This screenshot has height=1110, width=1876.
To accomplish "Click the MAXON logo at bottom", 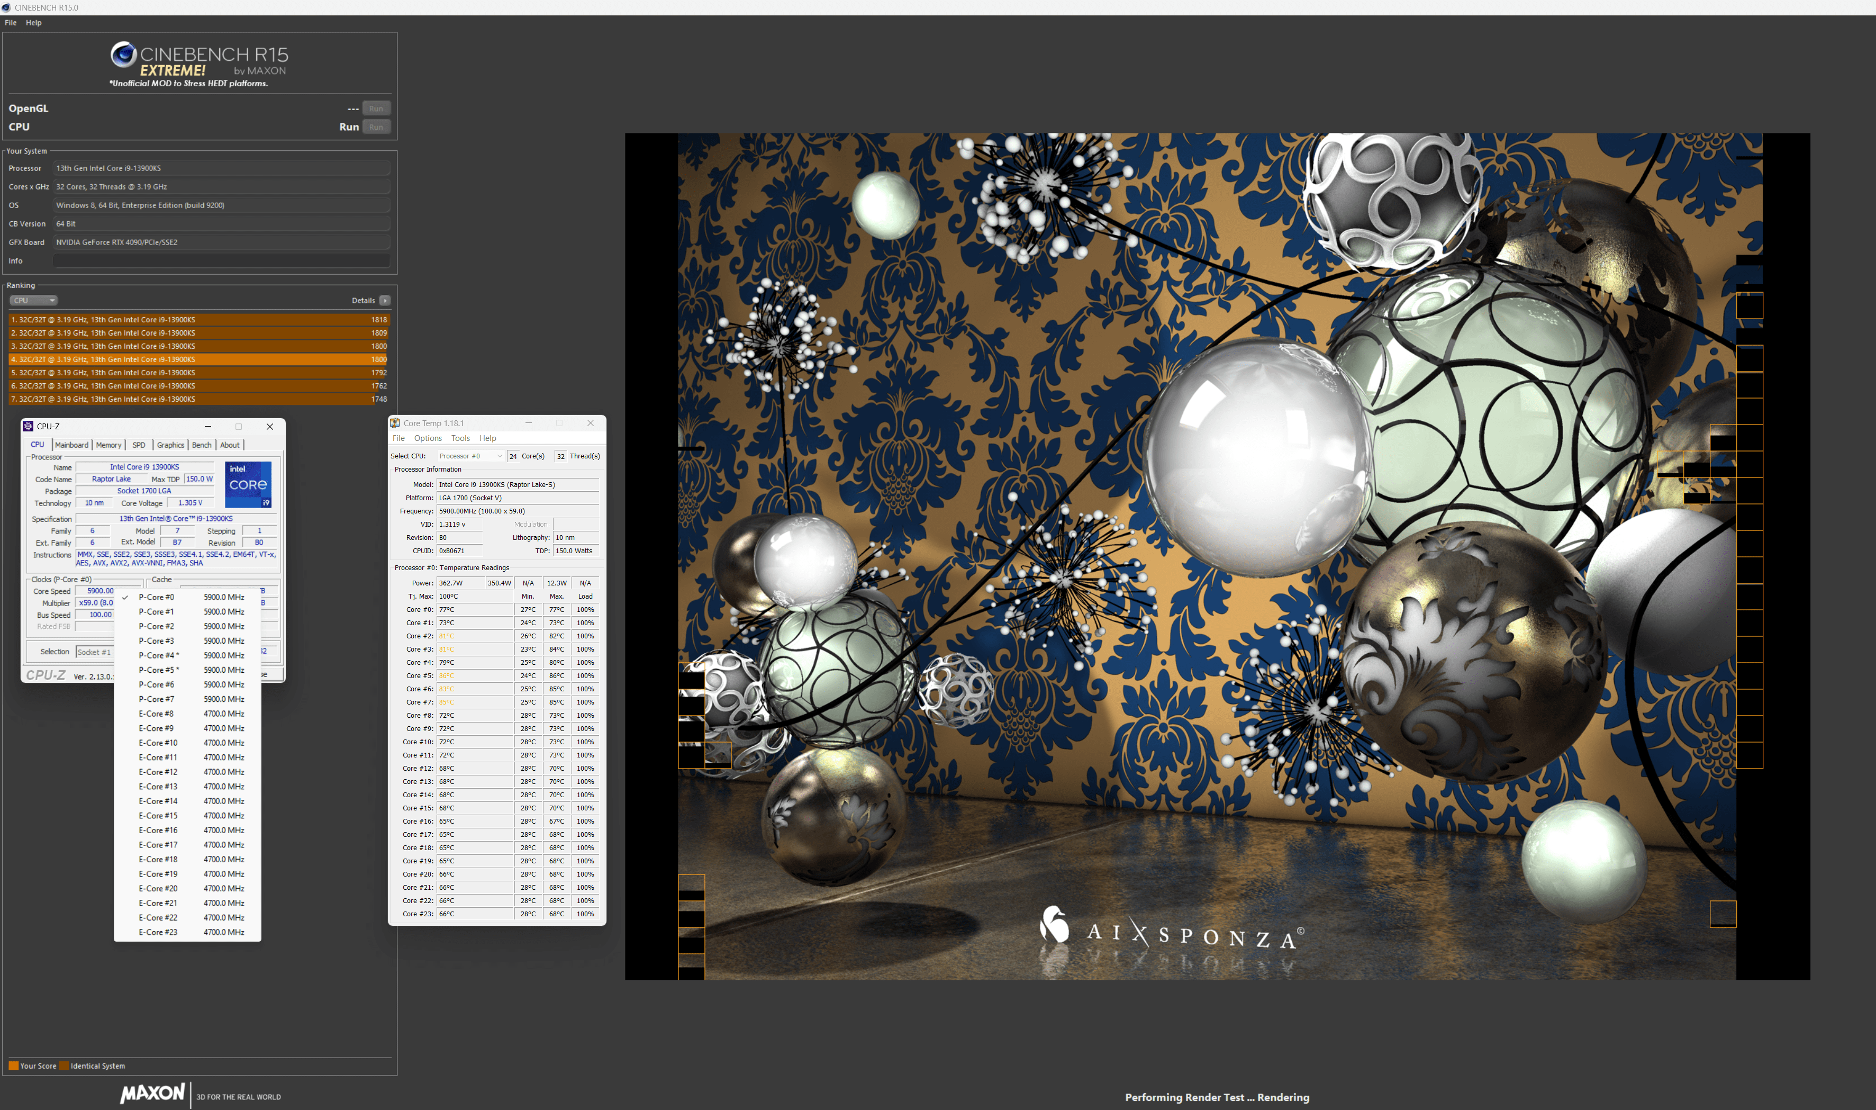I will 152,1093.
